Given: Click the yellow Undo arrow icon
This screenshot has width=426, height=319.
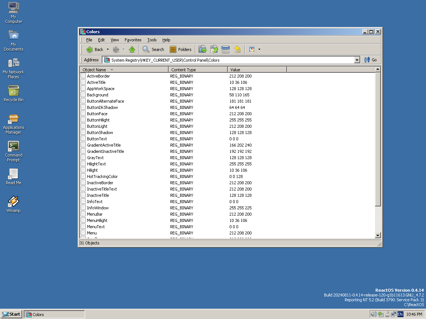Looking at the screenshot, I should pos(237,49).
